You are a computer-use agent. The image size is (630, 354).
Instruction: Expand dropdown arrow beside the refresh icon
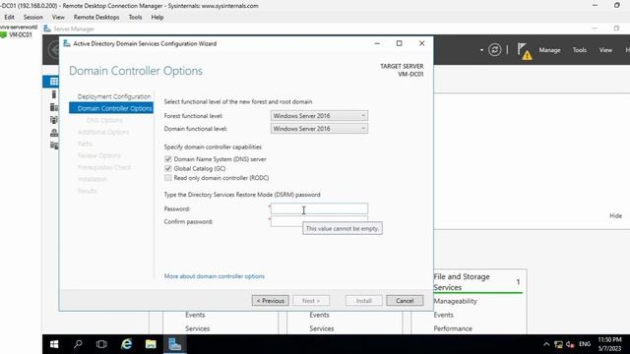coord(481,50)
